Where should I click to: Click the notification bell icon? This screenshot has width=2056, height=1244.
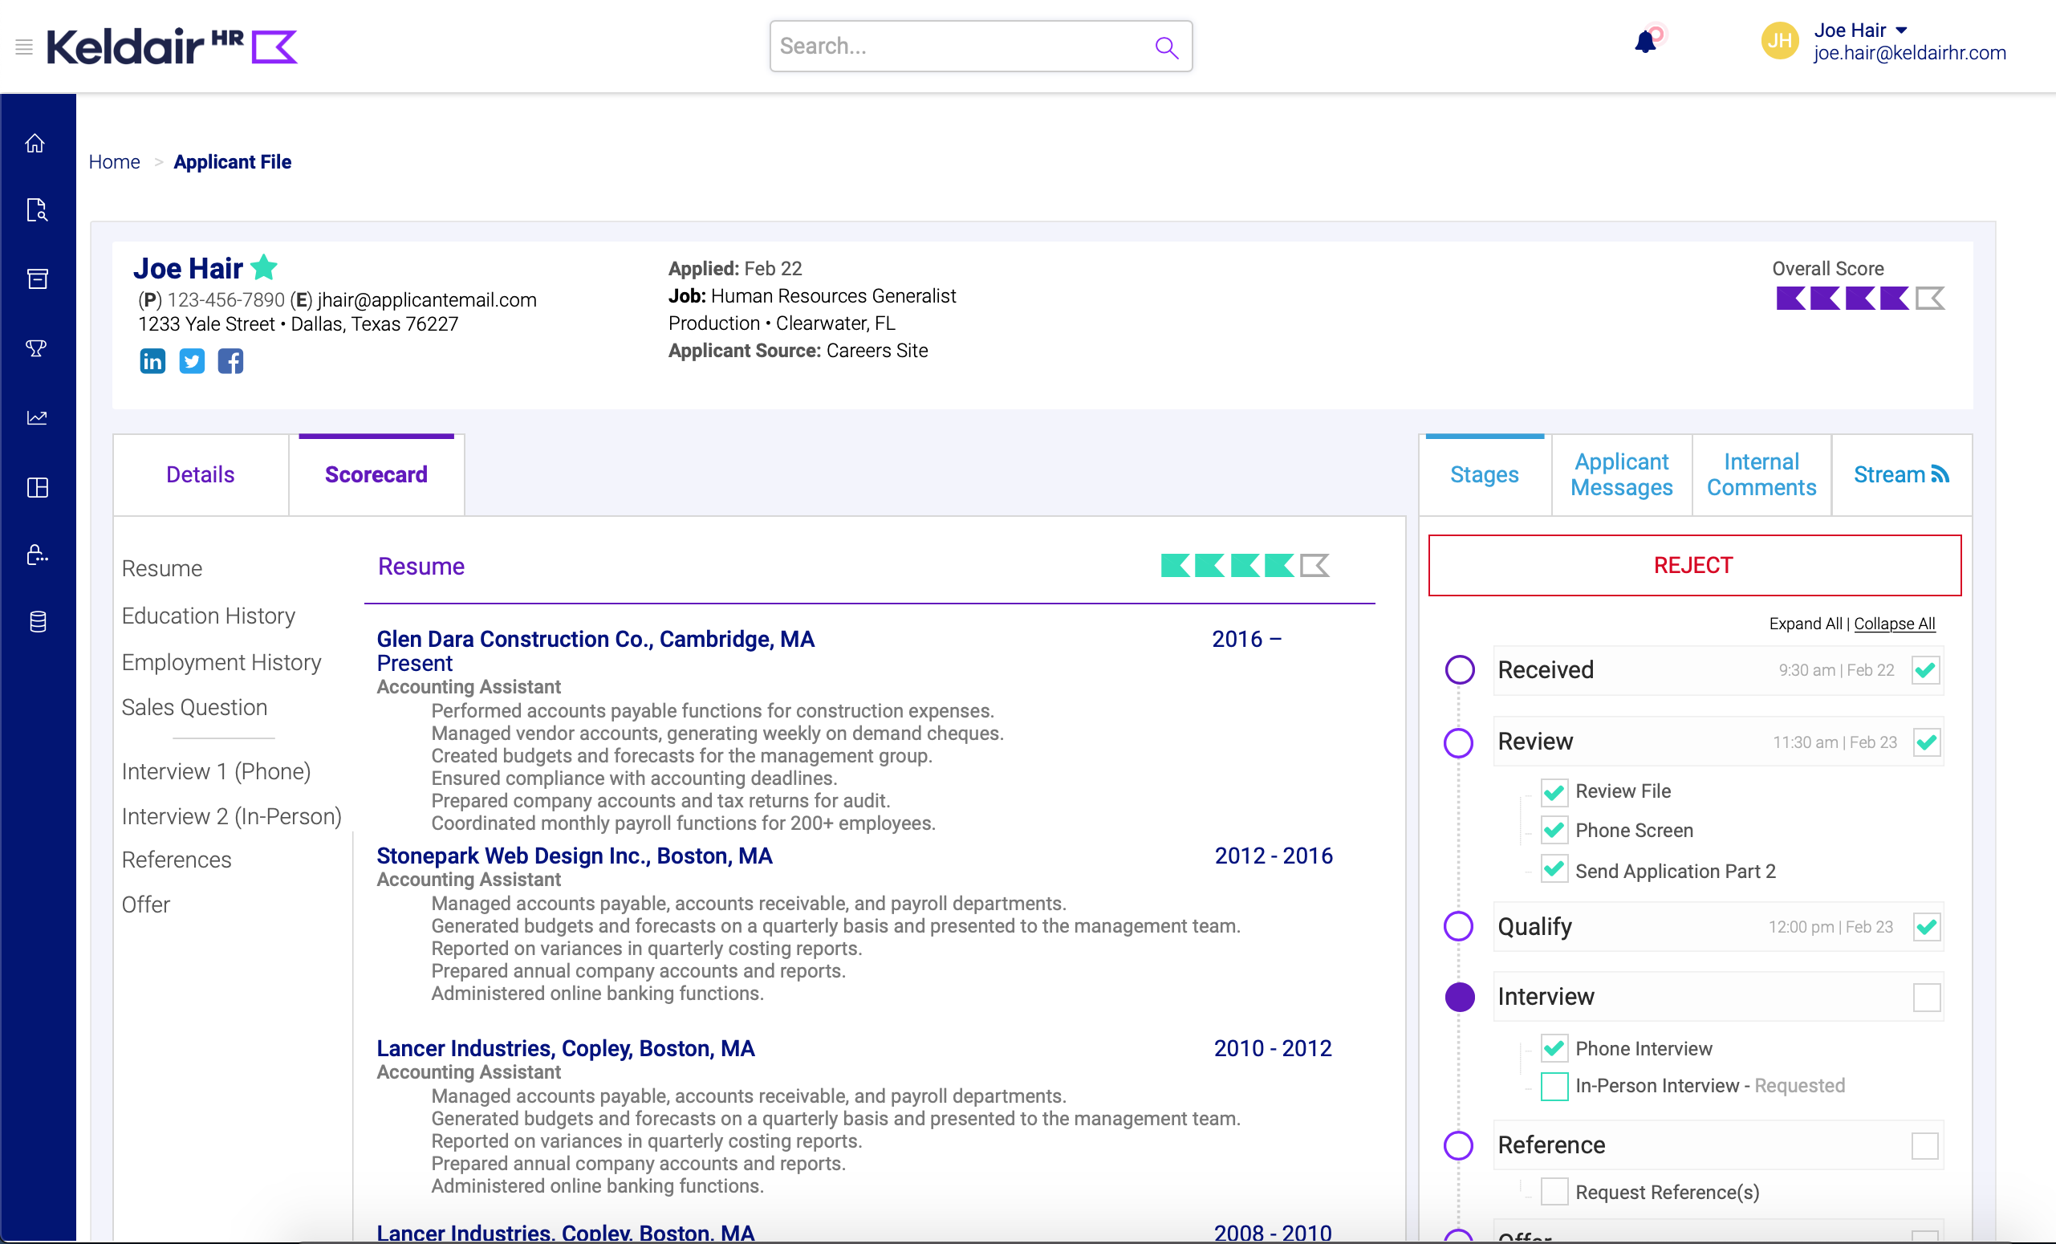(1644, 42)
